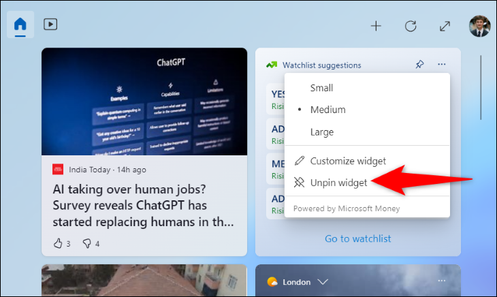Screen dimensions: 497x297
Task: Add widgets with the plus icon
Action: (x=376, y=26)
